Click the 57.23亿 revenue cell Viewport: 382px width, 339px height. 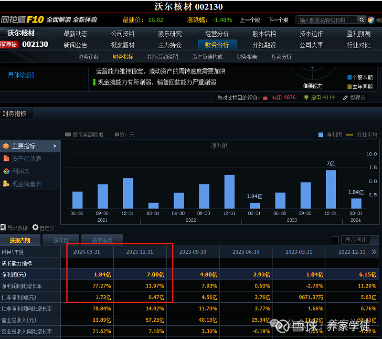(x=155, y=320)
